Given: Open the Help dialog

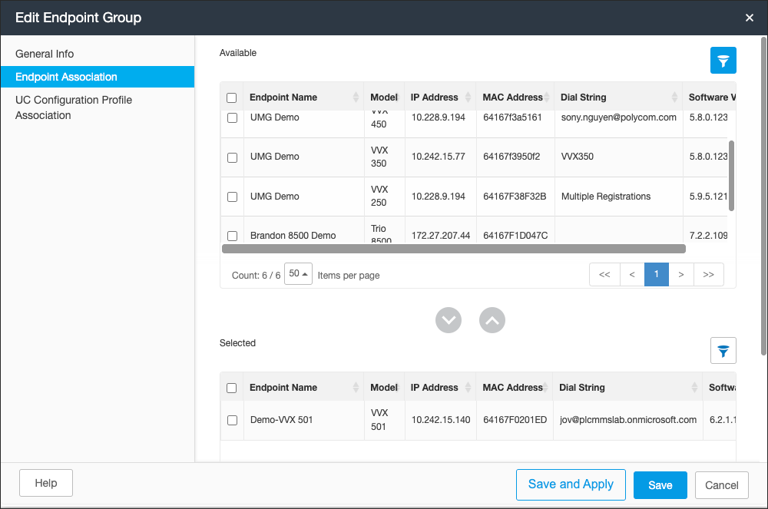Looking at the screenshot, I should pyautogui.click(x=45, y=483).
